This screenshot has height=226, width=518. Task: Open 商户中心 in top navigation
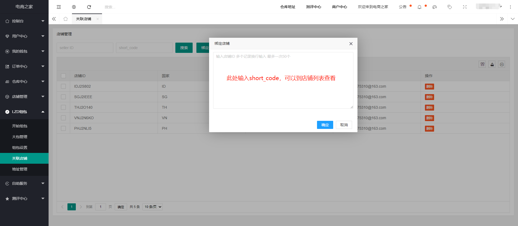click(x=339, y=7)
